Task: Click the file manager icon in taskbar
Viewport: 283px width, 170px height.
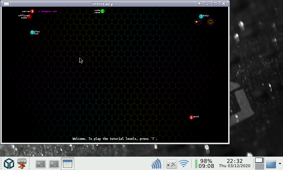Action: 22,164
